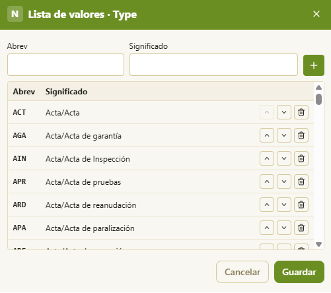Select the APA abbreviation cell
331x293 pixels.
[19, 228]
